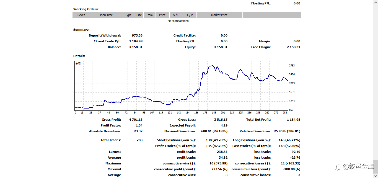Click the chart axis label 2793

pos(292,66)
